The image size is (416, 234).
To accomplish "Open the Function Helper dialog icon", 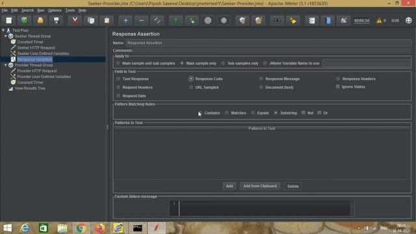I will [x=312, y=20].
